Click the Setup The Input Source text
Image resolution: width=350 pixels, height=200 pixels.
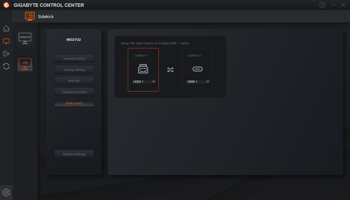pos(155,43)
